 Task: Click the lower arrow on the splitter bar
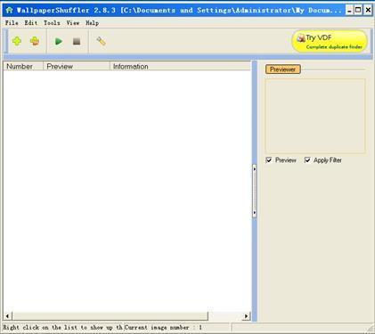254,213
